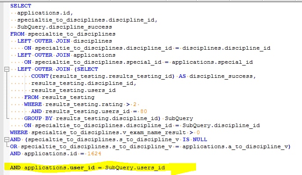
Task: Click COUNT(results_testing.results_testing_id) expression
Action: (x=103, y=76)
